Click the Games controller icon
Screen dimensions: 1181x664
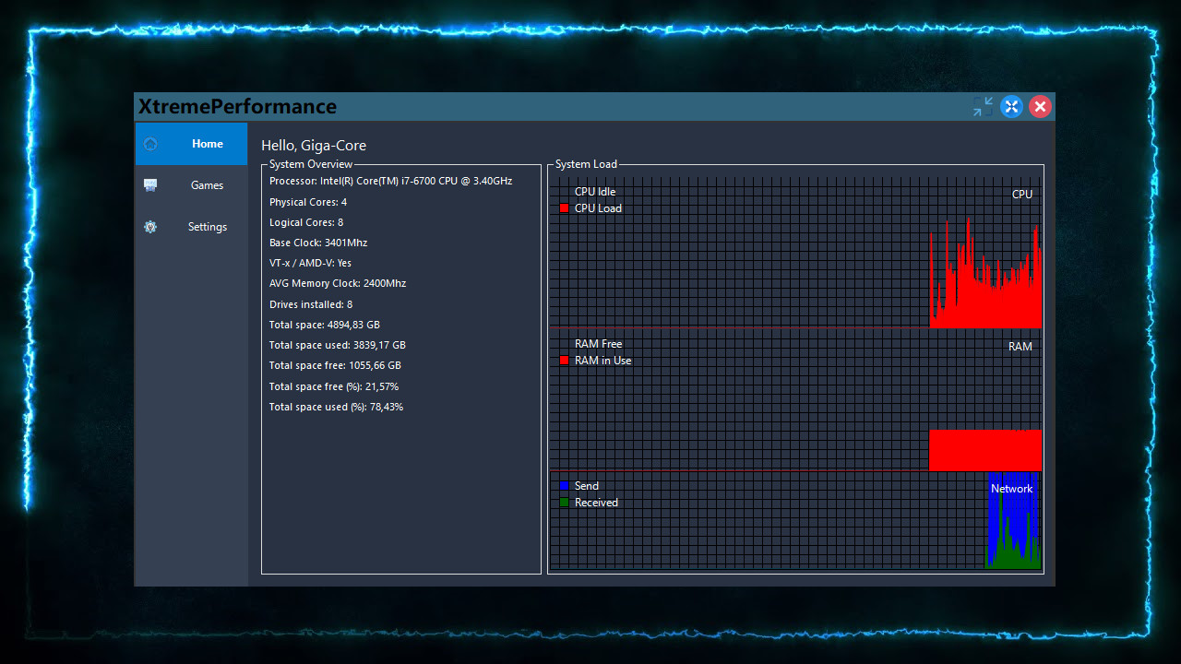(149, 184)
